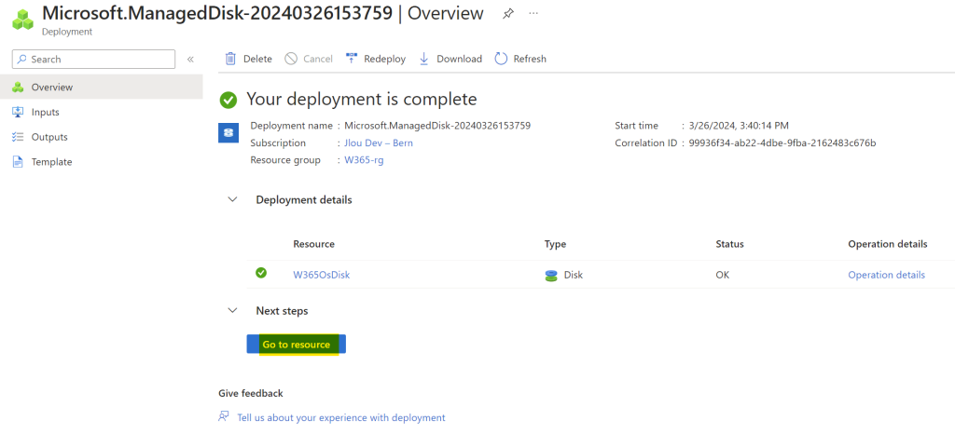Click the blue managed disk icon
This screenshot has width=955, height=434.
228,132
